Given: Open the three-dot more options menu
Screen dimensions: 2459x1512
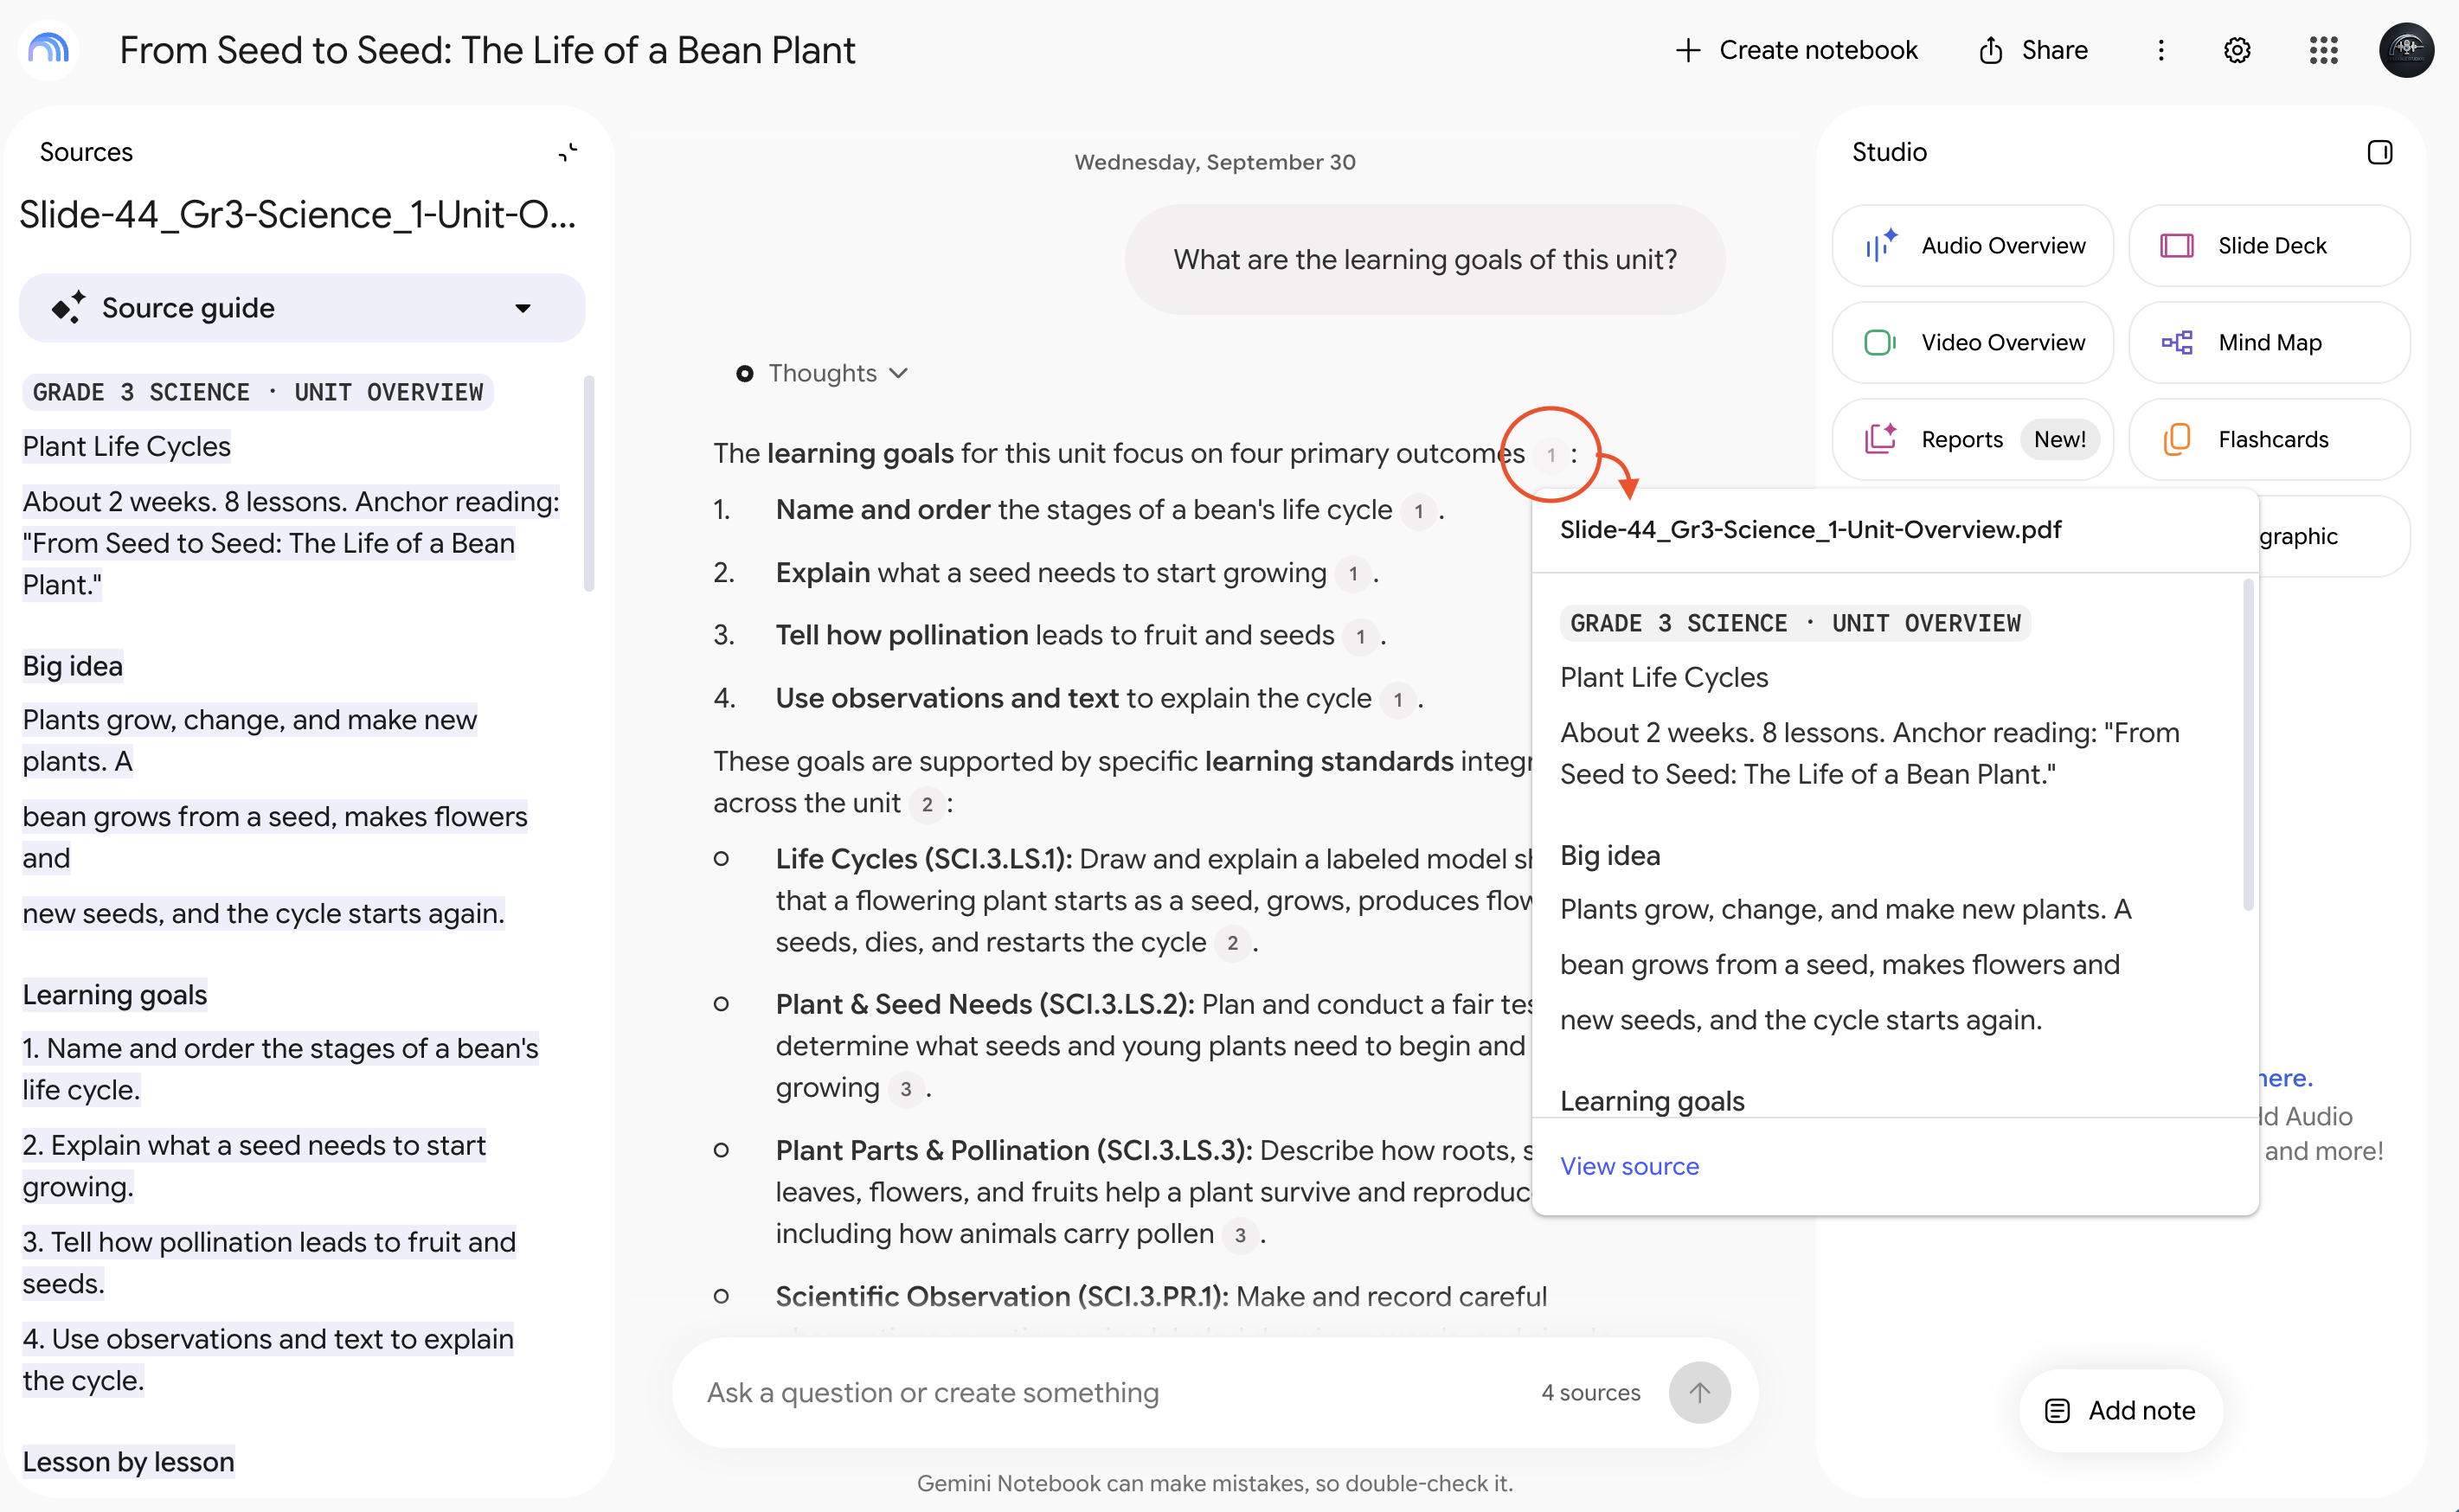Looking at the screenshot, I should coord(2161,50).
